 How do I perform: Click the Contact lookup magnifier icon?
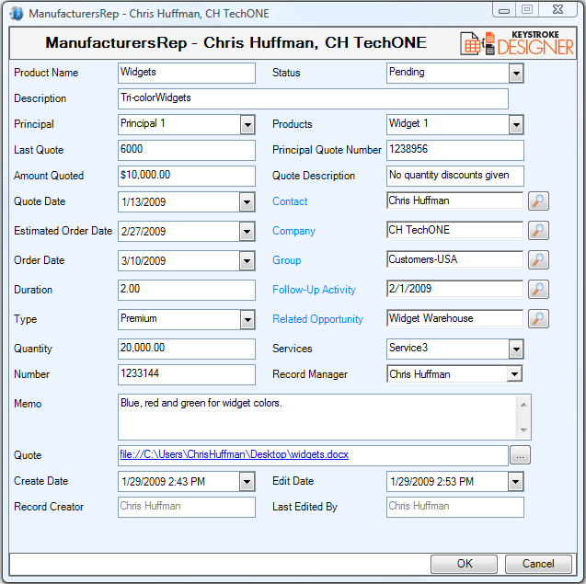[x=538, y=201]
